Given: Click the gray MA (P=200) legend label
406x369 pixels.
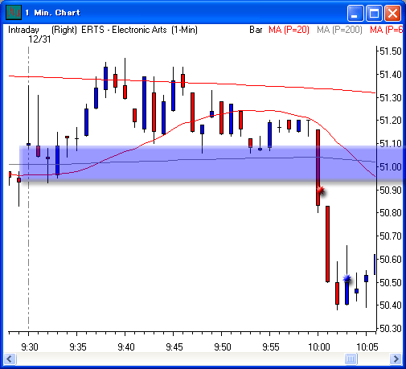Looking at the screenshot, I should coord(339,30).
